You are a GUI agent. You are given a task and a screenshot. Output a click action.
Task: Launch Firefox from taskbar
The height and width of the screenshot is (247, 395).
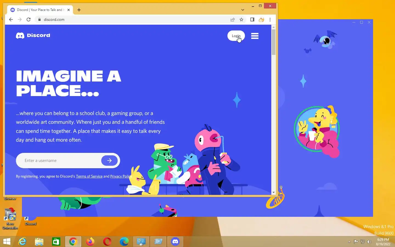click(x=90, y=242)
